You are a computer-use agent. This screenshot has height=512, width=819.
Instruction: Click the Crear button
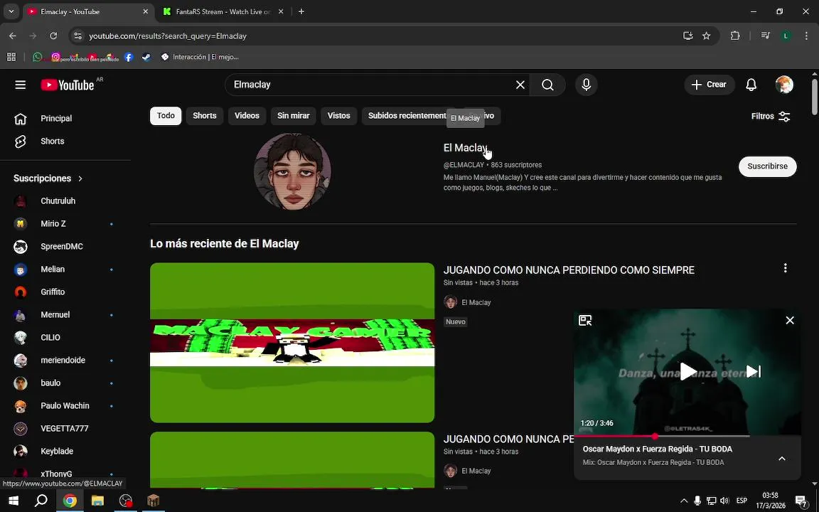tap(710, 85)
